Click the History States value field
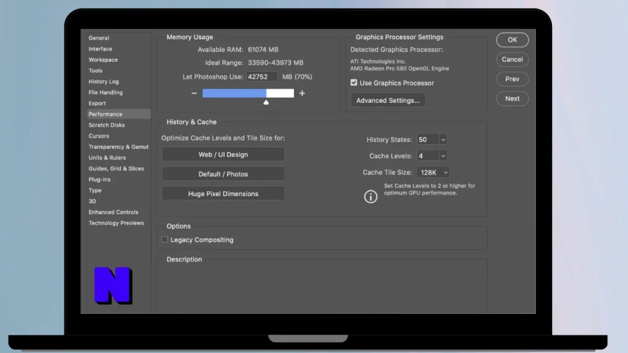The image size is (628, 353). (427, 140)
